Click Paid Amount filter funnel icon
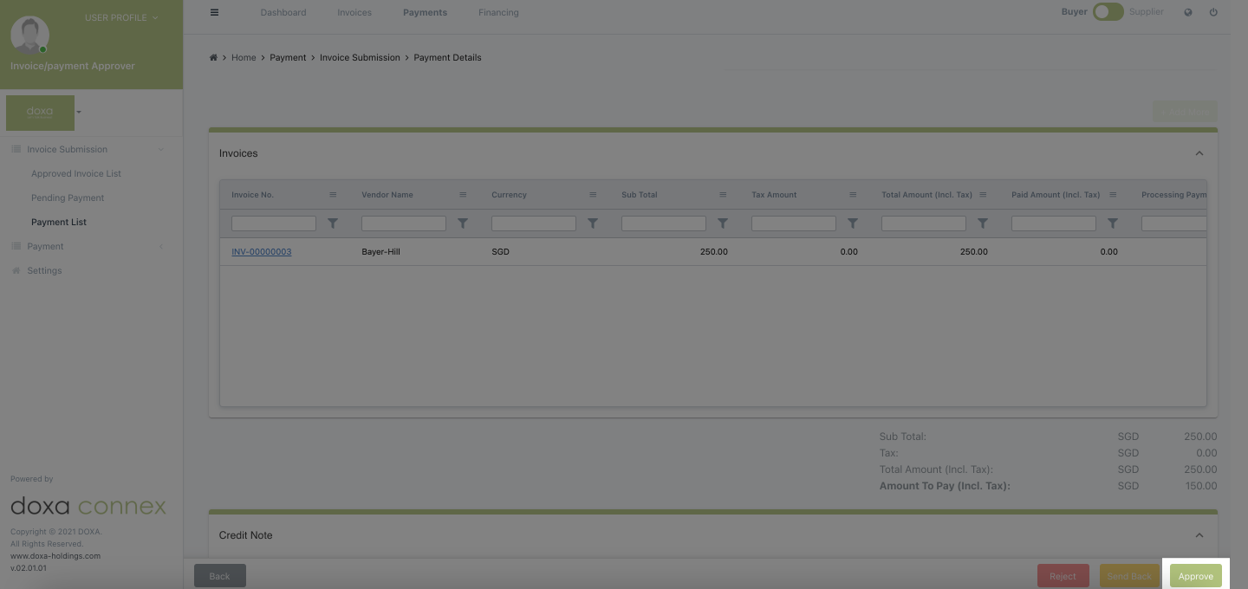The width and height of the screenshot is (1248, 589). [x=1113, y=223]
